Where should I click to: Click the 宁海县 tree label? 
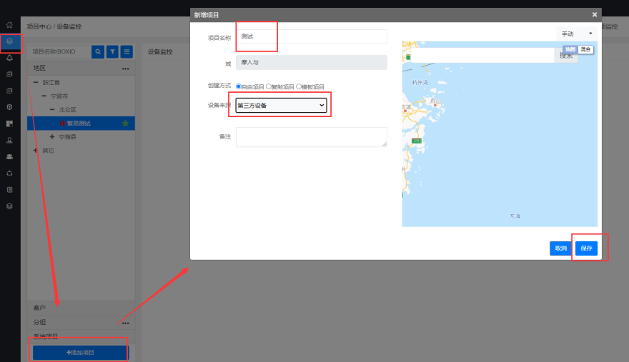[67, 136]
